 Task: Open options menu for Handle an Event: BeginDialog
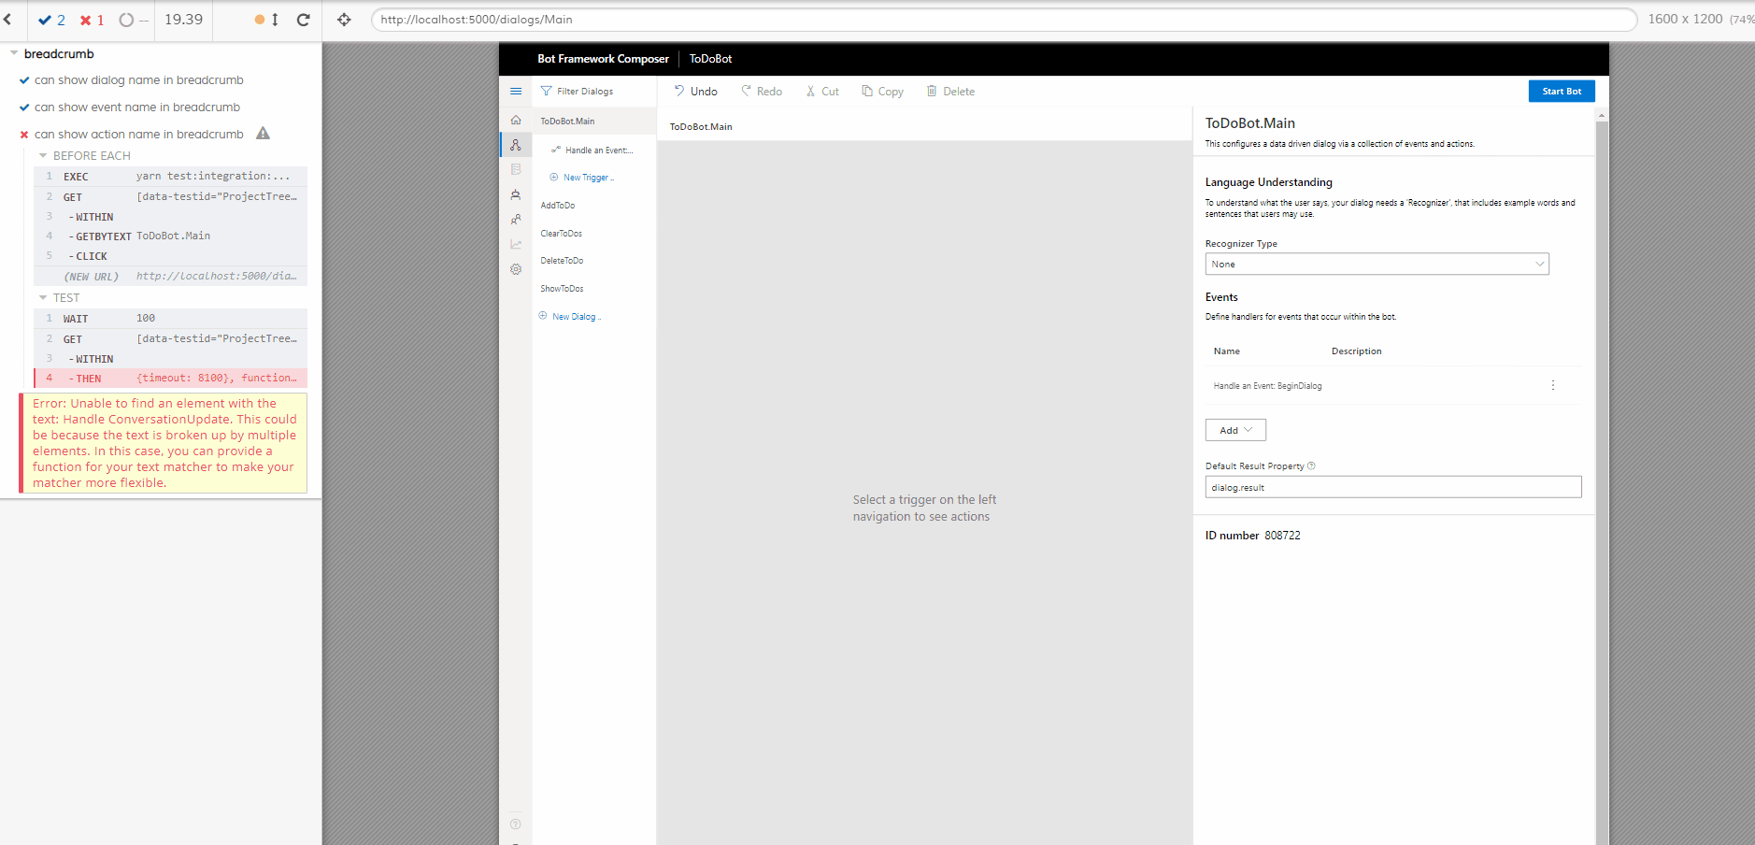click(1552, 384)
